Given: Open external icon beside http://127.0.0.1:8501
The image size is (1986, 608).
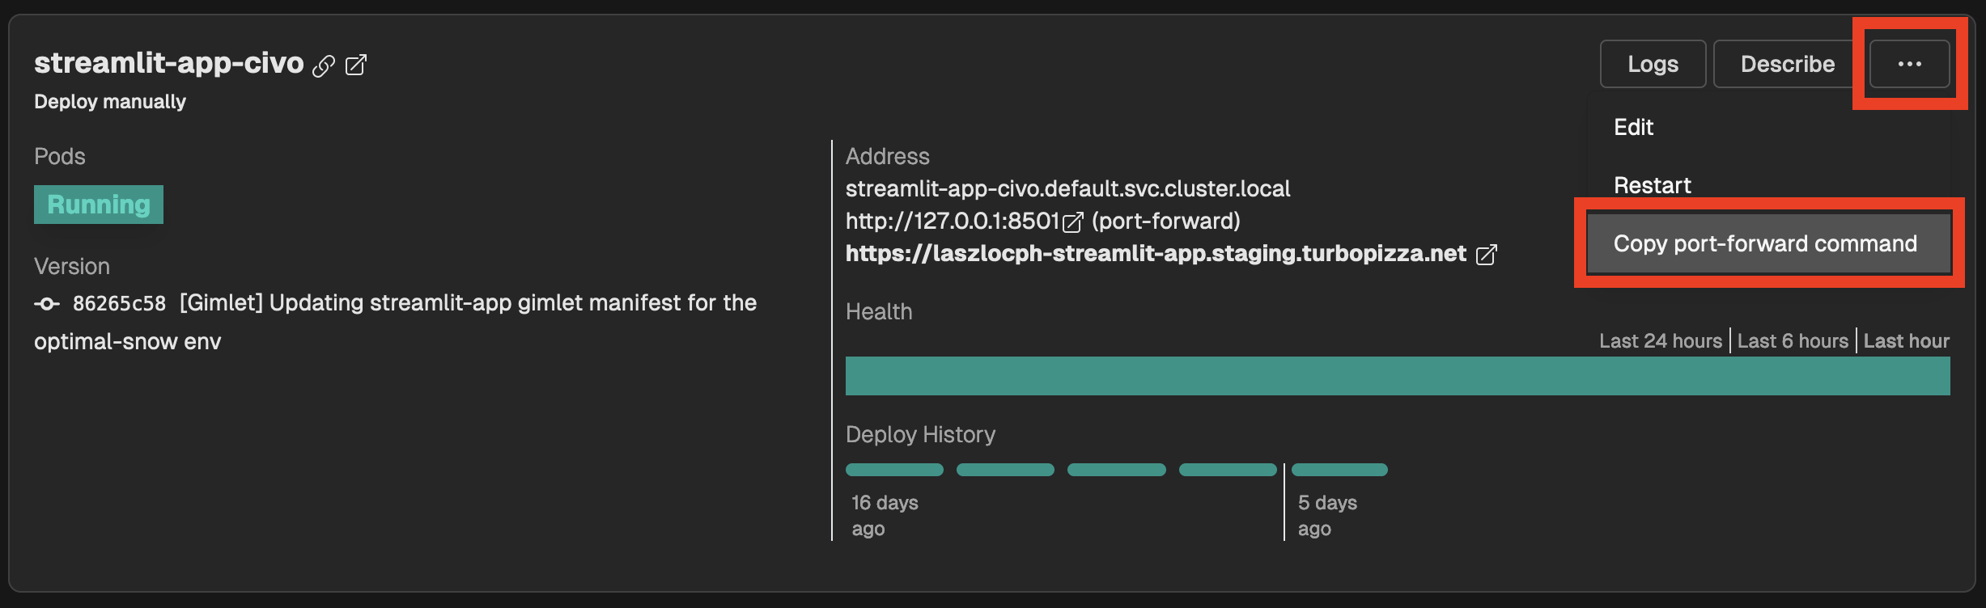Looking at the screenshot, I should [x=1073, y=222].
